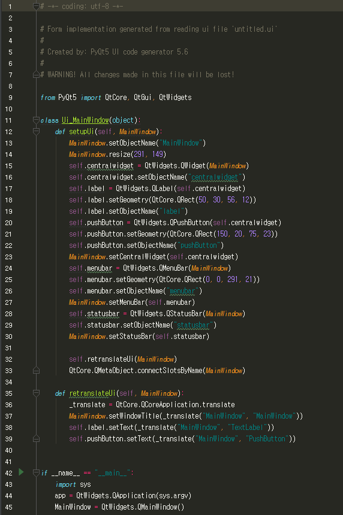This screenshot has height=515, width=343.
Task: Click the "TextLabel" string literal
Action: coord(247,428)
